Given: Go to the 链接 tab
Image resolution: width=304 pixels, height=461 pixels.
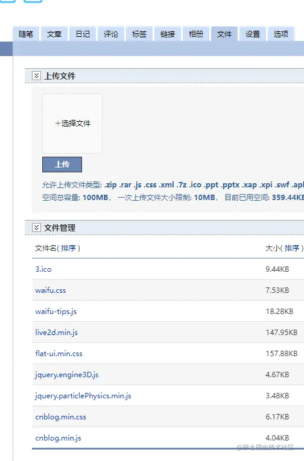Looking at the screenshot, I should point(168,34).
